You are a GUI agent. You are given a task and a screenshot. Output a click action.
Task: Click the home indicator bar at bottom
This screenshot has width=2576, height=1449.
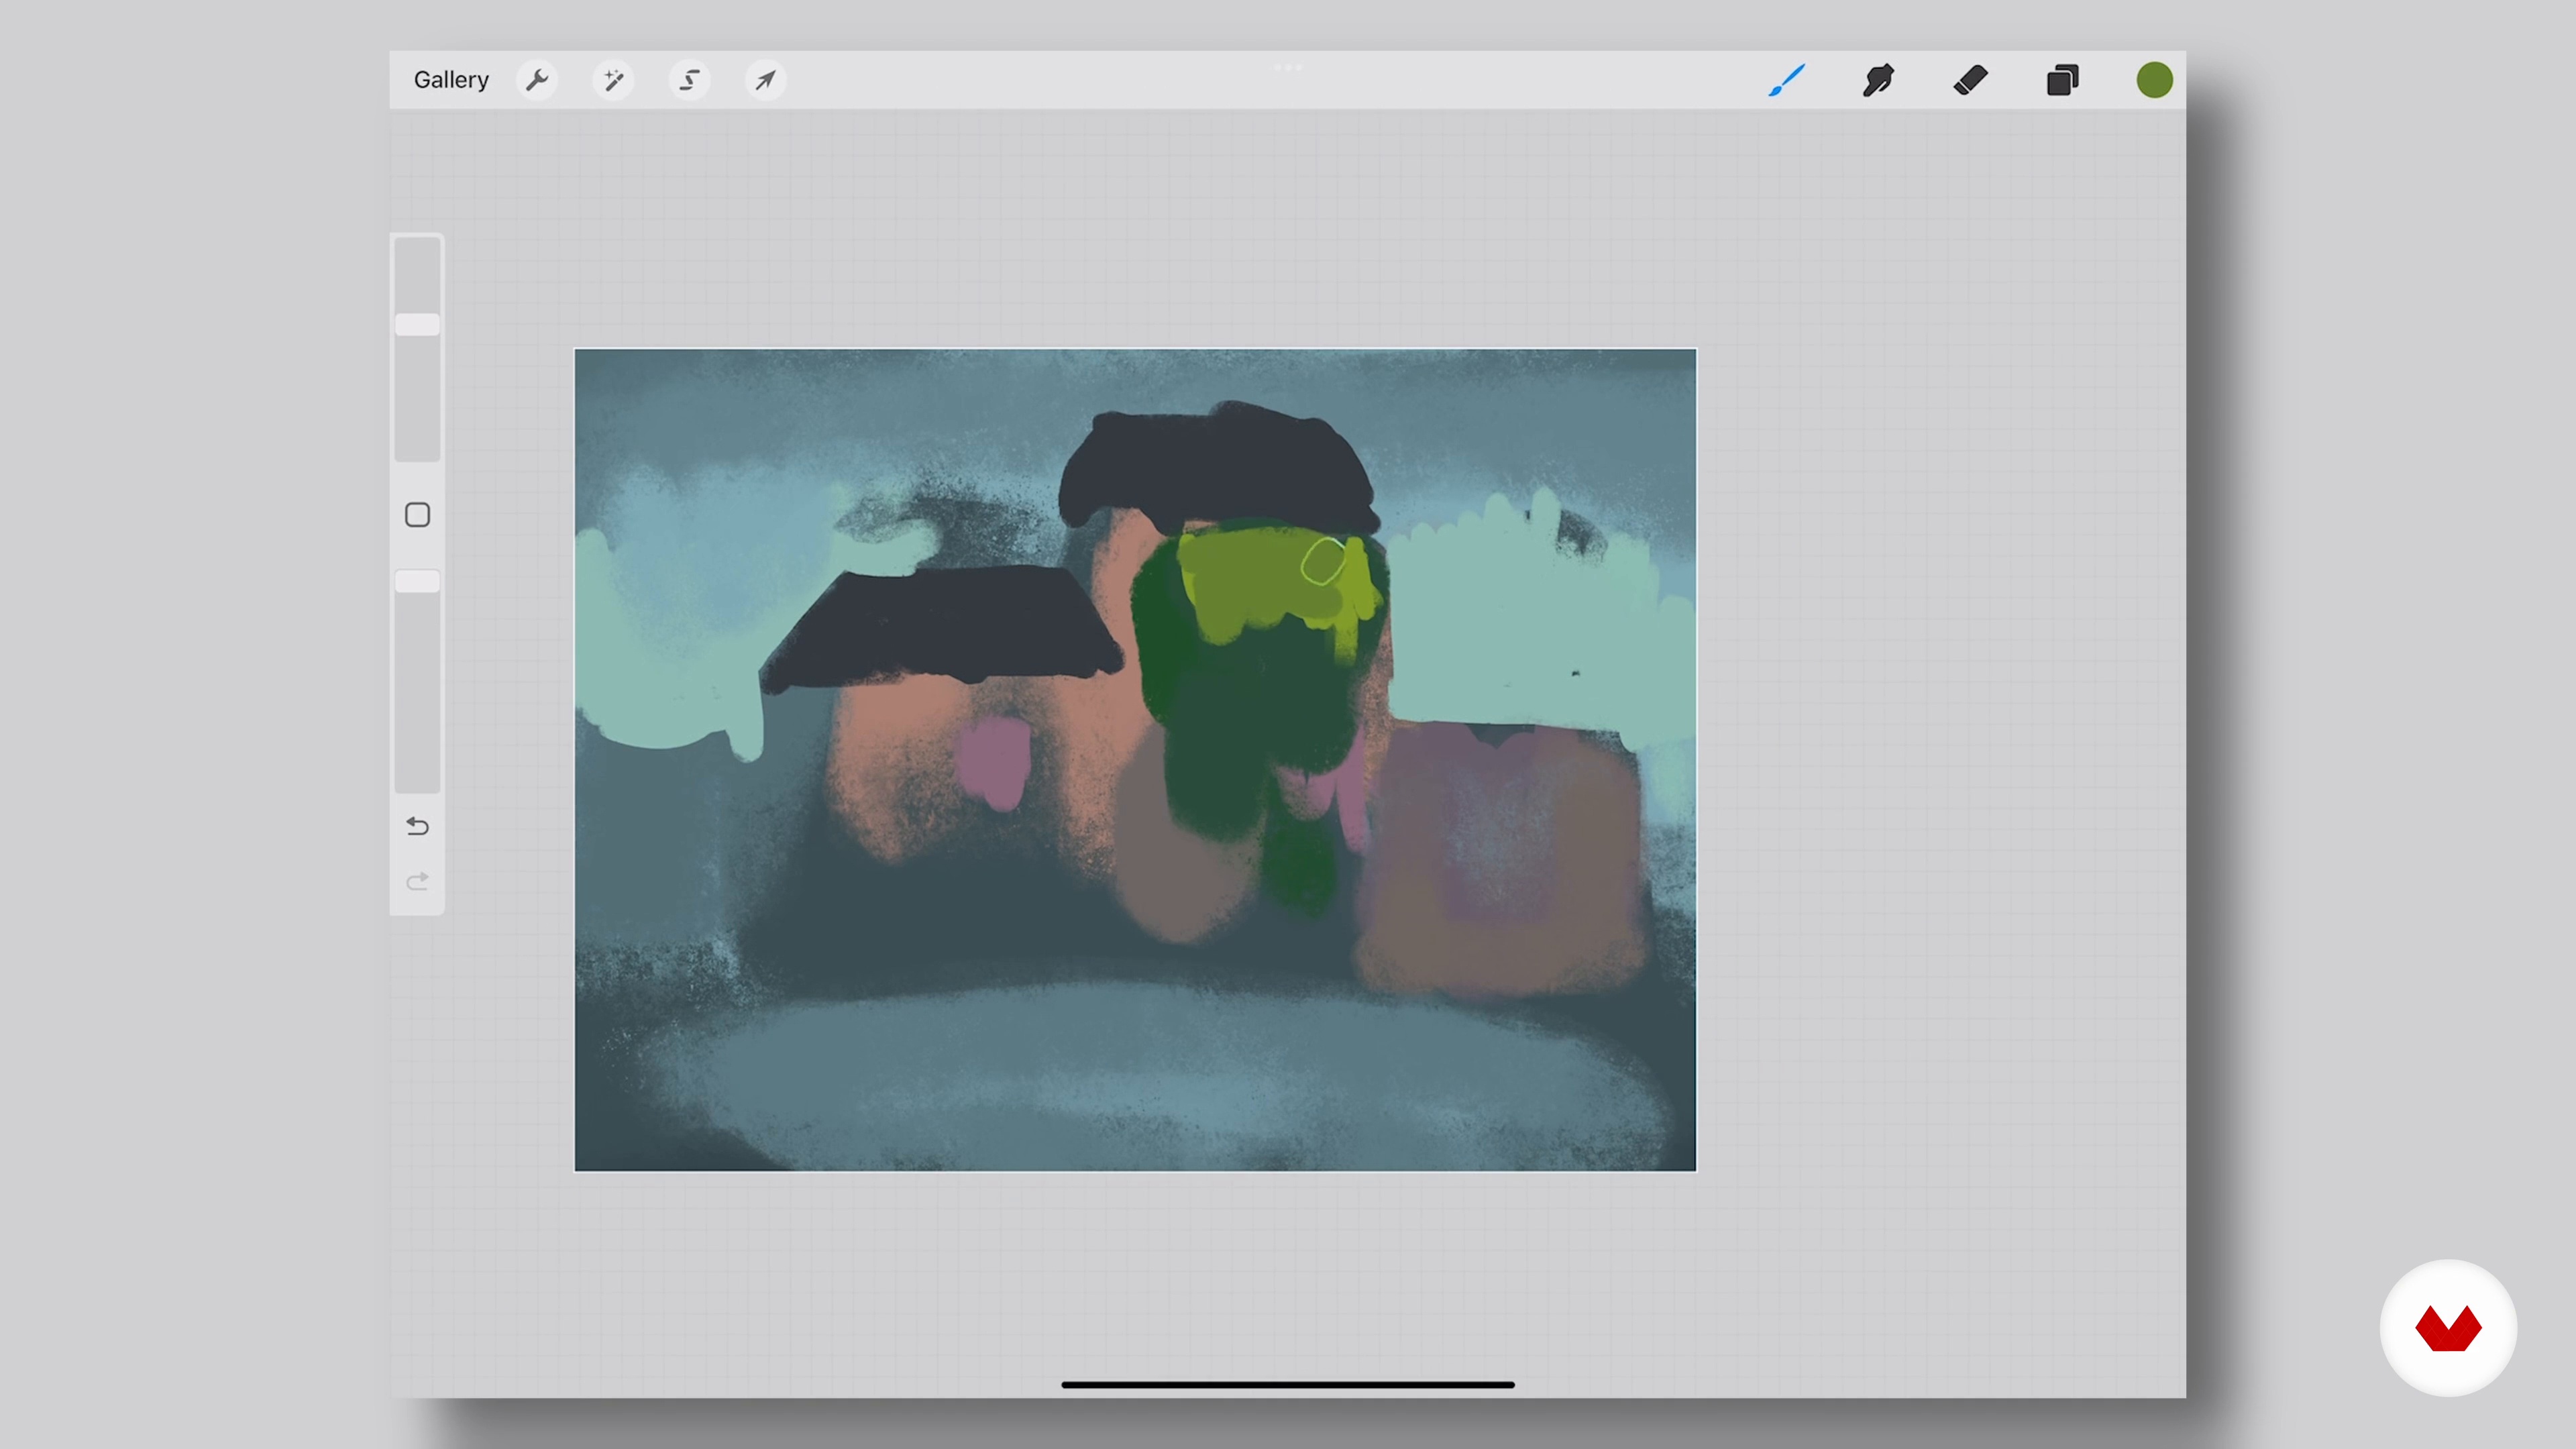click(x=1288, y=1385)
